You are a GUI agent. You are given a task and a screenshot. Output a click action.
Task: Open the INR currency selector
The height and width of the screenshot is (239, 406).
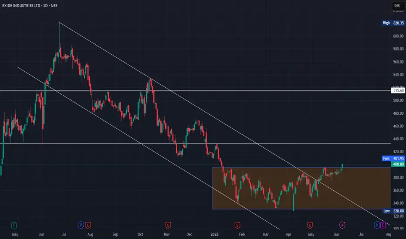pos(397,6)
